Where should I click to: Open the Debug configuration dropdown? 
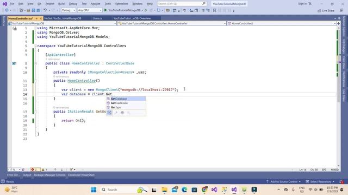tap(68, 10)
